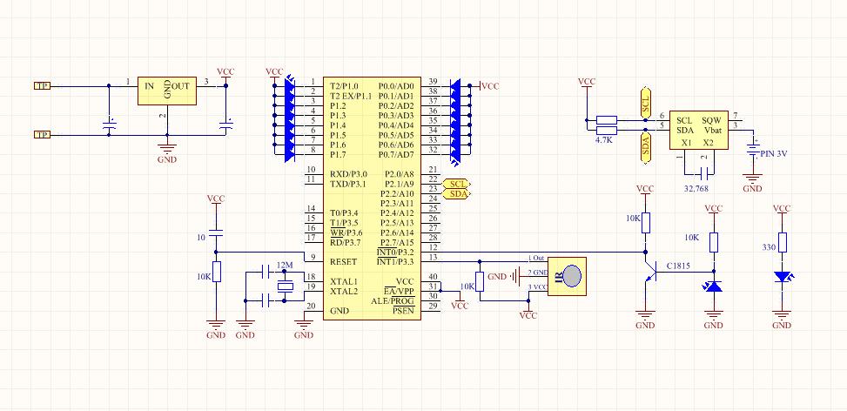Click the yellow SDA port next to P2.2/A10

pyautogui.click(x=456, y=194)
